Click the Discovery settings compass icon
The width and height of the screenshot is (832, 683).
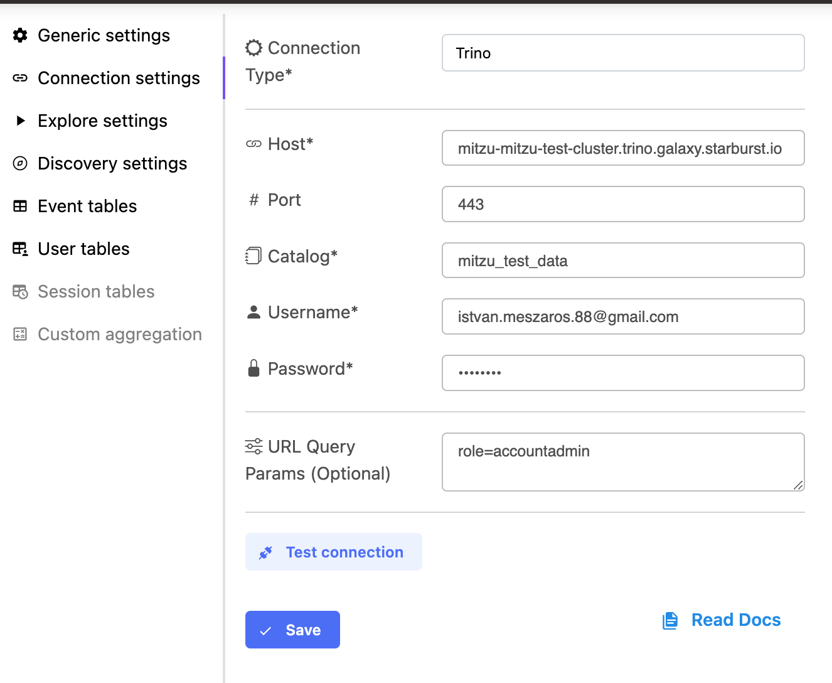20,163
